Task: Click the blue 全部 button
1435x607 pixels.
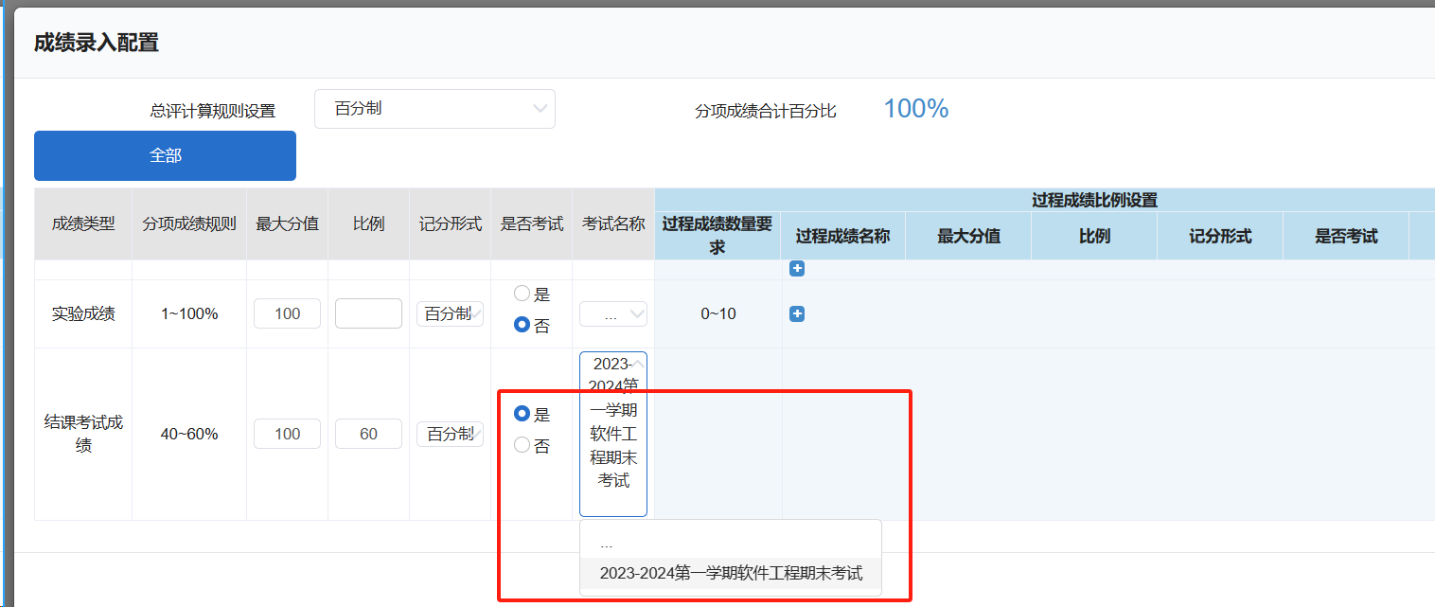Action: pos(165,155)
